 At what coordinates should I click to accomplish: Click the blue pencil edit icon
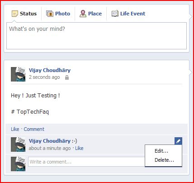coord(178,141)
